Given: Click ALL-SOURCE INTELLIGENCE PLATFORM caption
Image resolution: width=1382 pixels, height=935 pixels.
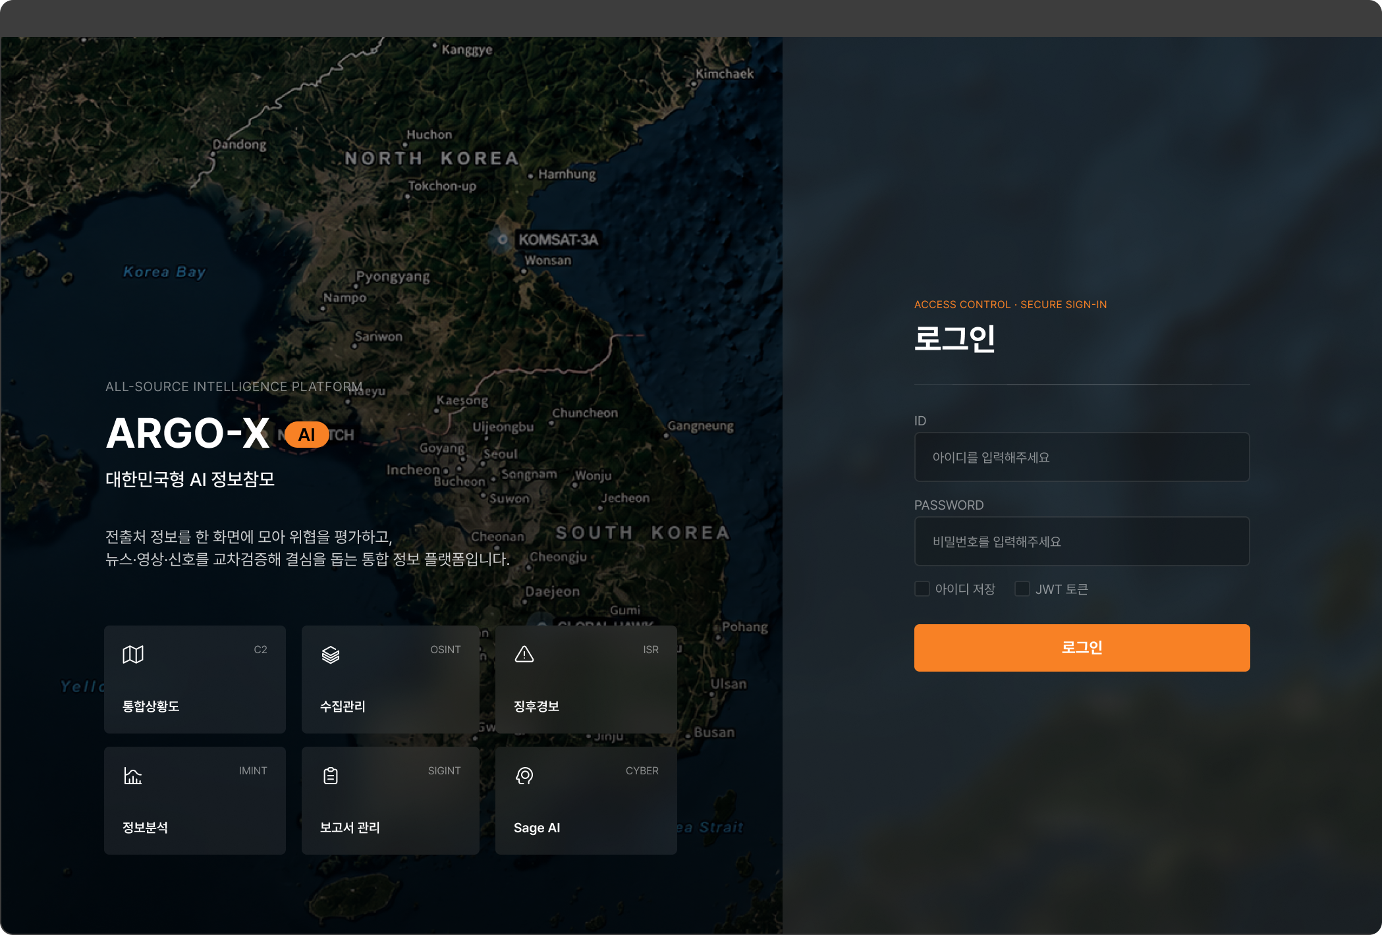Looking at the screenshot, I should point(234,387).
